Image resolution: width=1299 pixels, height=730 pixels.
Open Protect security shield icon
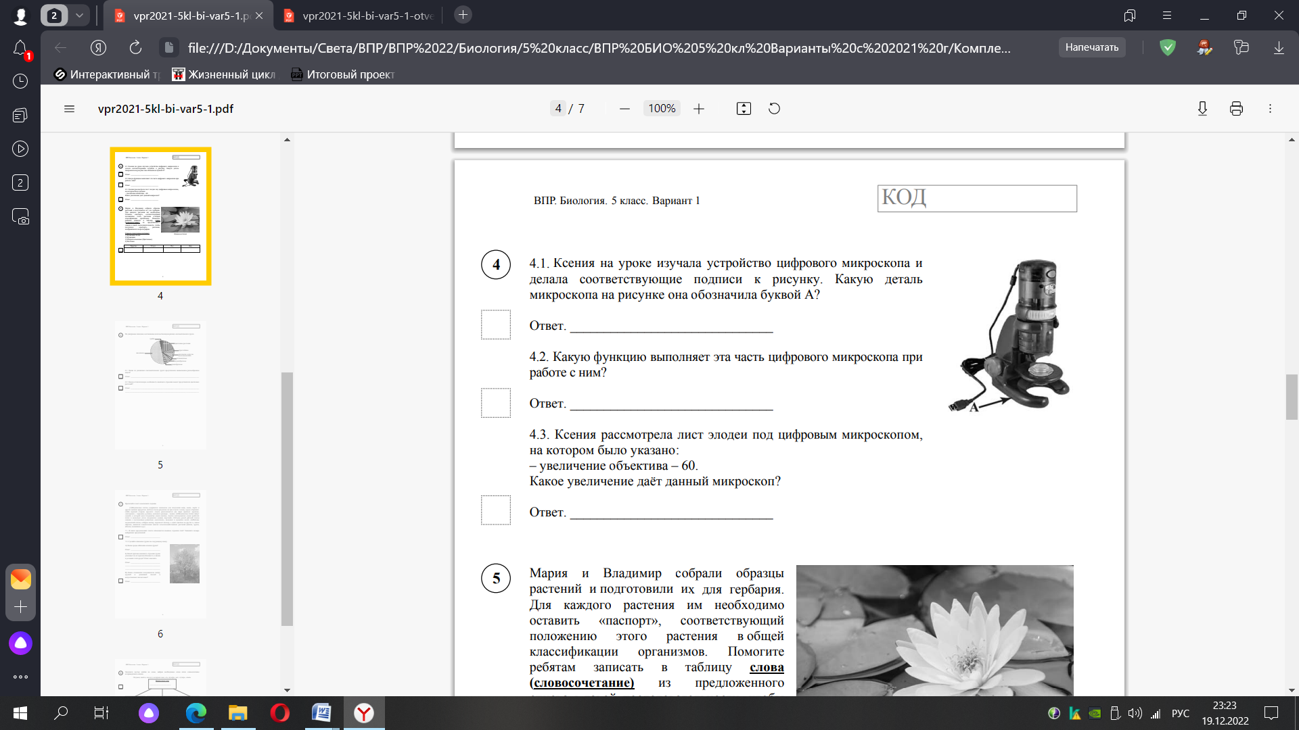[1168, 47]
